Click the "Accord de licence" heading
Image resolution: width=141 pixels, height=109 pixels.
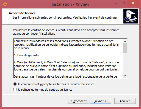[22, 13]
